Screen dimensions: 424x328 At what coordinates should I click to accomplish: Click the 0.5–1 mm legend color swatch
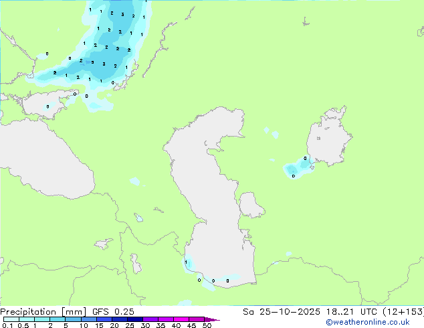point(27,319)
